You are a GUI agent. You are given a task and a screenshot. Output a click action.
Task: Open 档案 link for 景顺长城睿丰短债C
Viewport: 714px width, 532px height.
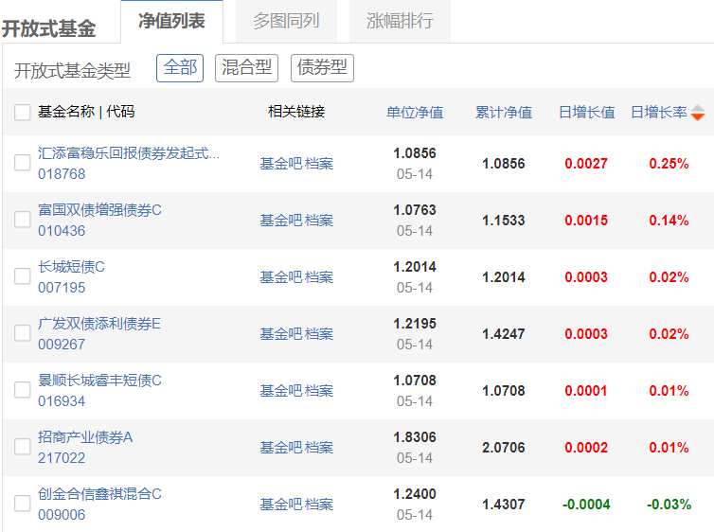[x=319, y=391]
